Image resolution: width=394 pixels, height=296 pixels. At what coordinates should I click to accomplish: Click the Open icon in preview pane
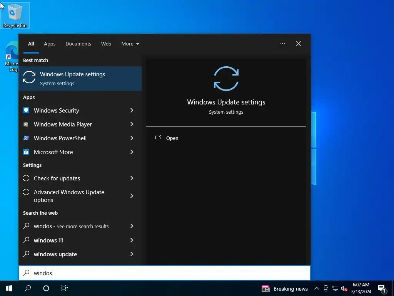[158, 138]
